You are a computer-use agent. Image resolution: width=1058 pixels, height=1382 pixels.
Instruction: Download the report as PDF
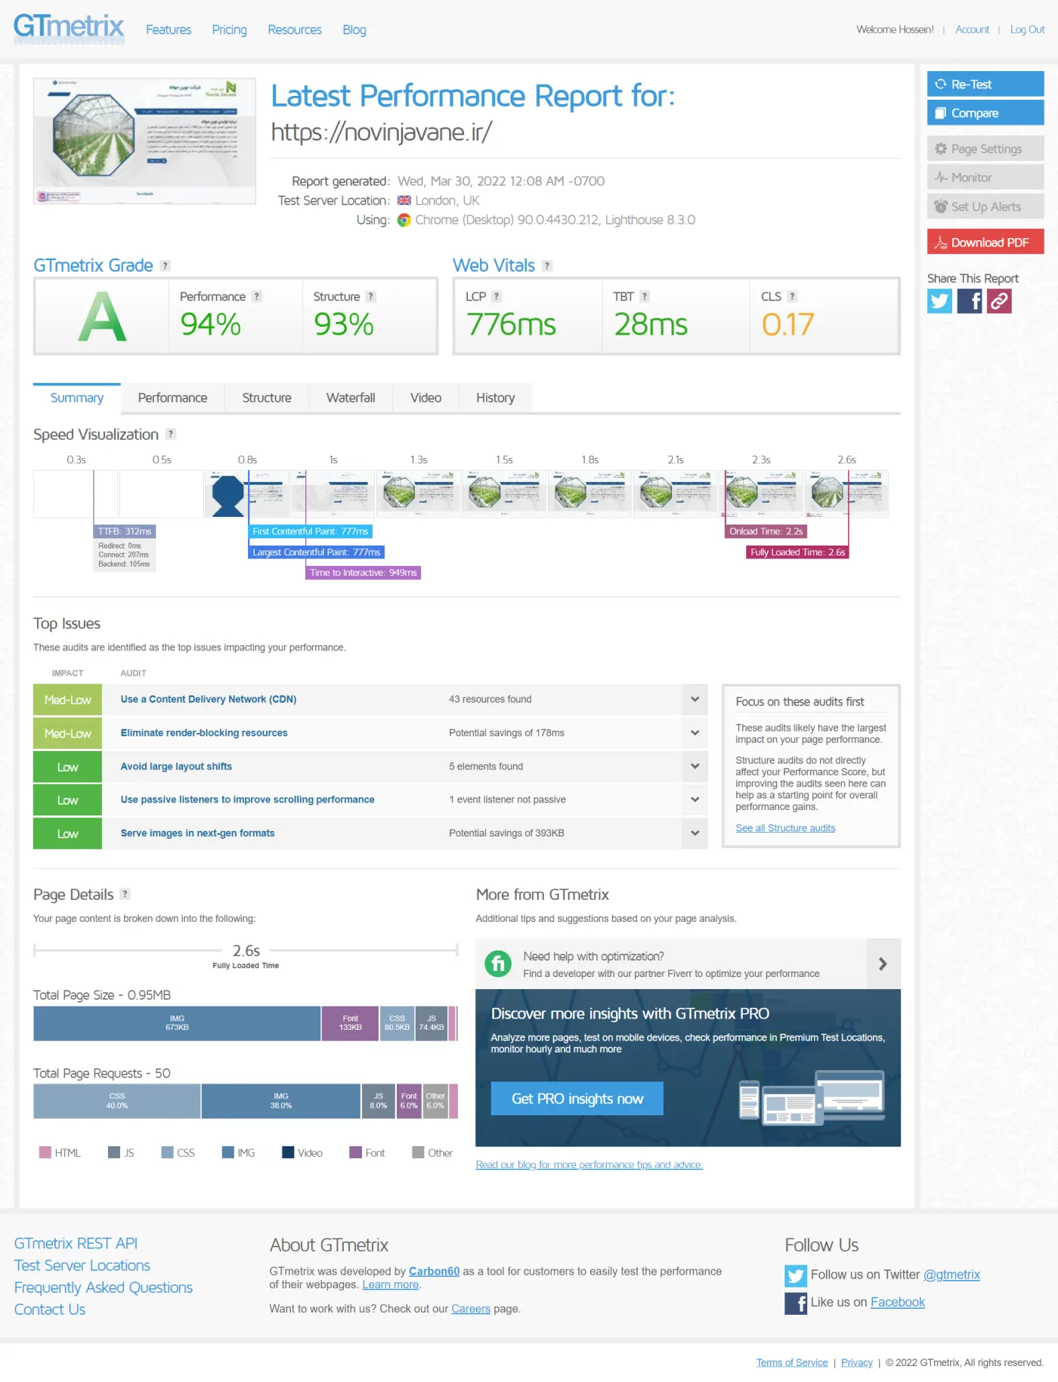click(x=985, y=243)
